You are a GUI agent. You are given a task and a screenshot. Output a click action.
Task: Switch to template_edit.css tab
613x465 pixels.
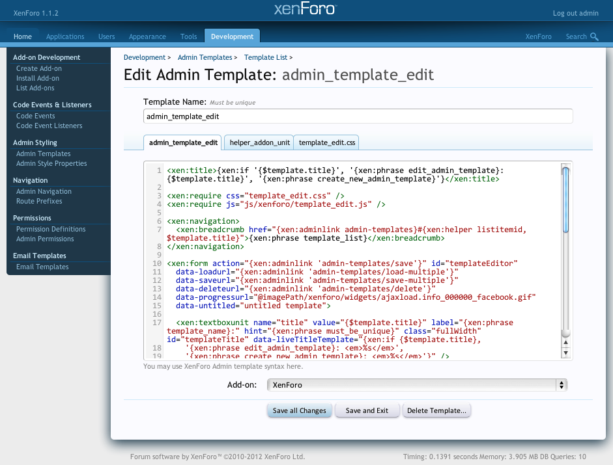pyautogui.click(x=326, y=142)
